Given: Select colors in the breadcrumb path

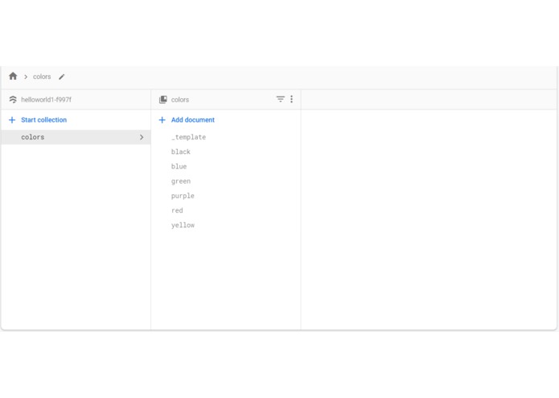Looking at the screenshot, I should (x=42, y=77).
